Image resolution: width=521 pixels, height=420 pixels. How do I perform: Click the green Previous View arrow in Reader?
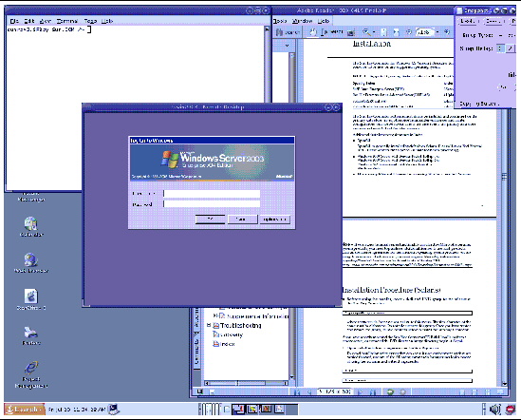pos(390,392)
